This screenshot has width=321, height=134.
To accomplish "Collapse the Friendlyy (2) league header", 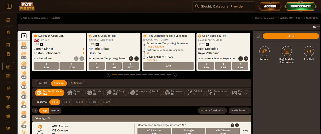I will 142,118.
